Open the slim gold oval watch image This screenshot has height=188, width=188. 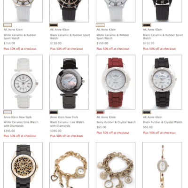(x=162, y=165)
